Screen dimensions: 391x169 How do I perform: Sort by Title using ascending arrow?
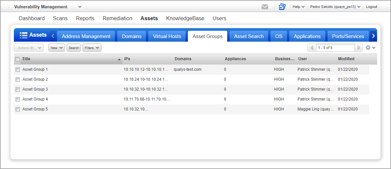click(x=119, y=60)
